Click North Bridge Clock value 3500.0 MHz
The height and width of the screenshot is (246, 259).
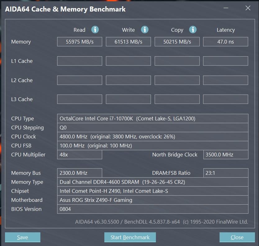point(226,155)
